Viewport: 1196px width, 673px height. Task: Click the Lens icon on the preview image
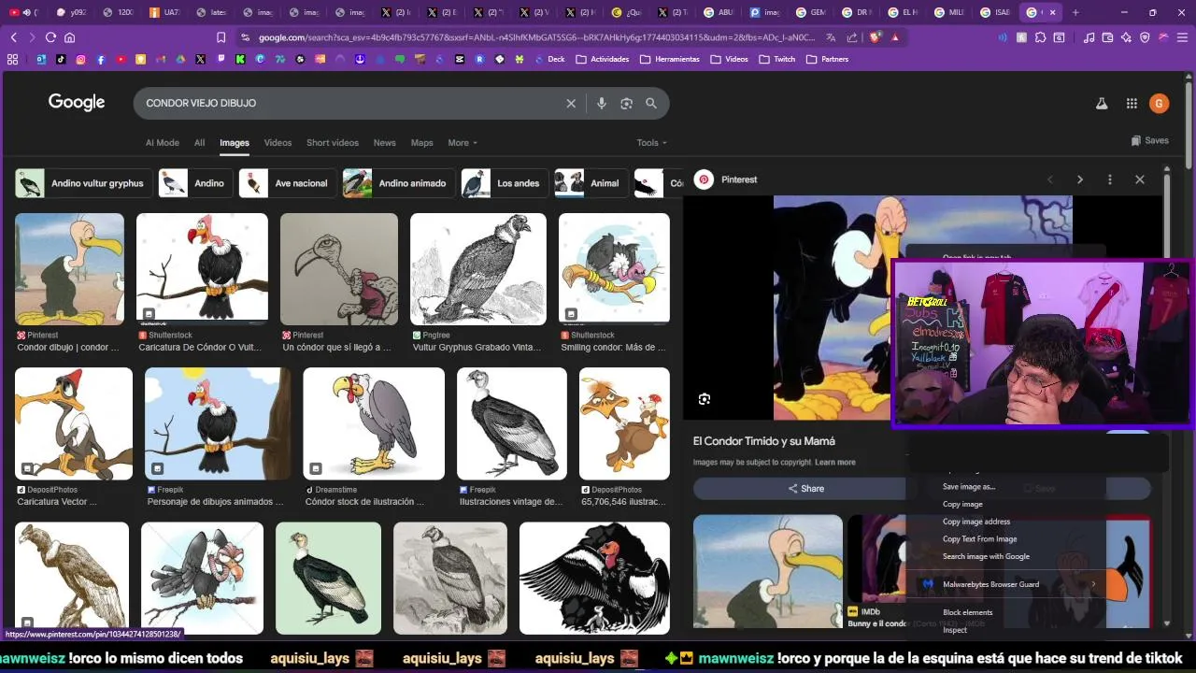coord(705,399)
